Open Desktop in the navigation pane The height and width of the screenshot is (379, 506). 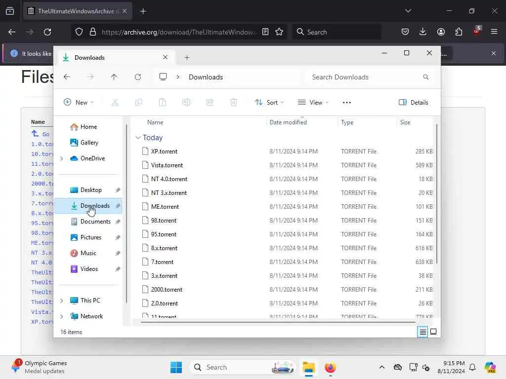88,190
